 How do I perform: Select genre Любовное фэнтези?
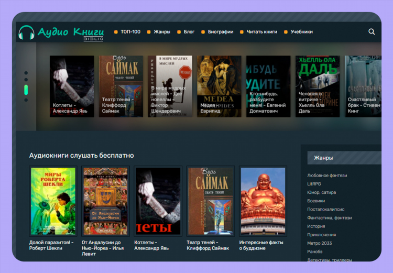pos(327,176)
